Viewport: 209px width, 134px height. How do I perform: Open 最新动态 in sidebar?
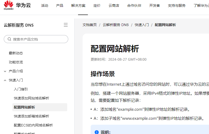(x=16, y=53)
